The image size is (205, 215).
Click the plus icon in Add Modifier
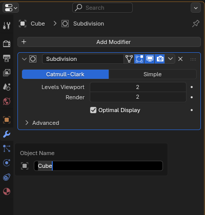(24, 42)
